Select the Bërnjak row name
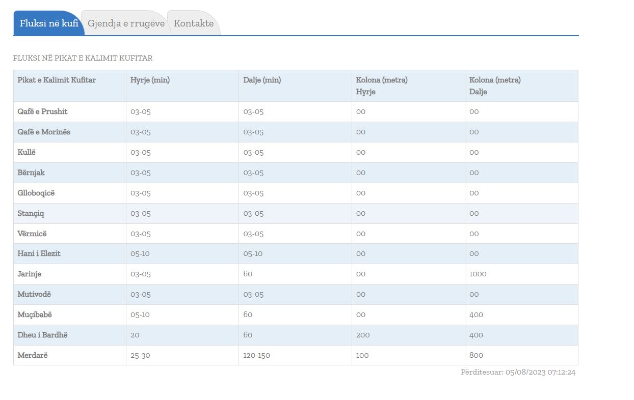 (x=31, y=173)
